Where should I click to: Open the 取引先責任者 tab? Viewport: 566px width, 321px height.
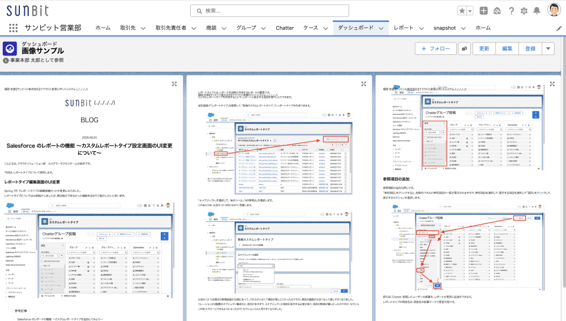click(x=171, y=28)
